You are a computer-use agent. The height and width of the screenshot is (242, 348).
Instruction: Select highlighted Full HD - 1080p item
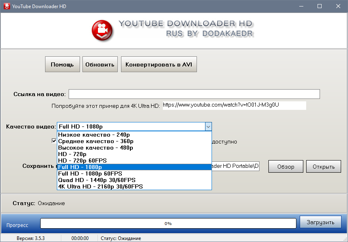point(134,167)
